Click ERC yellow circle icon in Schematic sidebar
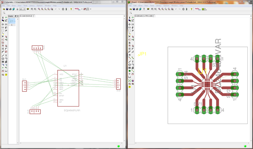Viewport: 253px width, 149px height. point(6,75)
